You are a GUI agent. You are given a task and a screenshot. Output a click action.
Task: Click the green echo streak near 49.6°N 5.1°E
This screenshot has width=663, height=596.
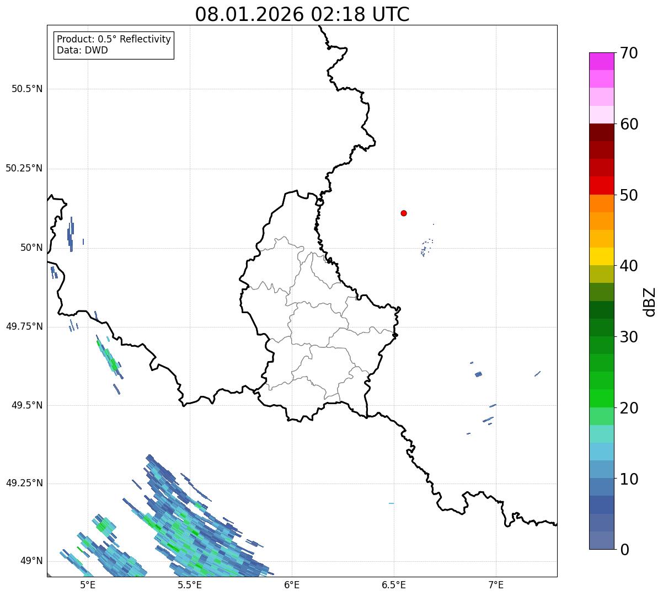pos(109,357)
